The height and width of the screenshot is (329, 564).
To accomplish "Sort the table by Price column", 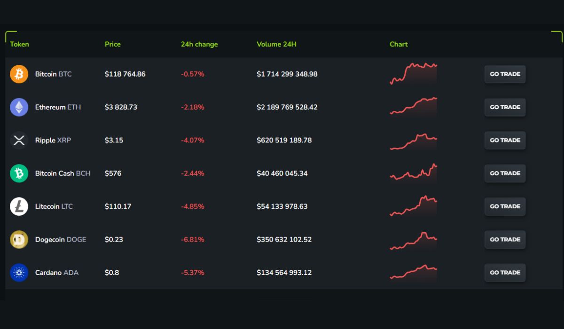I will pos(112,44).
